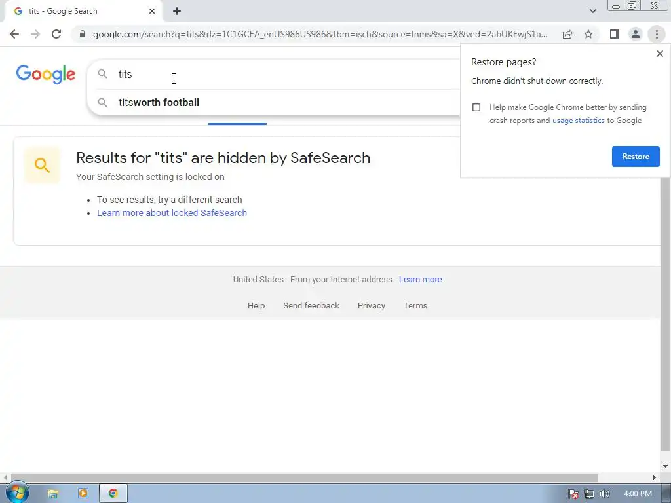
Task: Open the Terms footer link
Action: 415,306
